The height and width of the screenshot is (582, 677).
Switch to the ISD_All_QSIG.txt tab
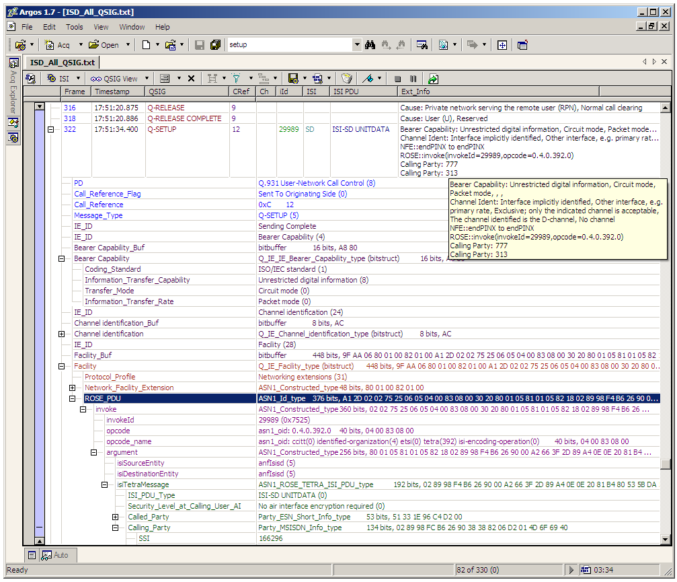[63, 62]
